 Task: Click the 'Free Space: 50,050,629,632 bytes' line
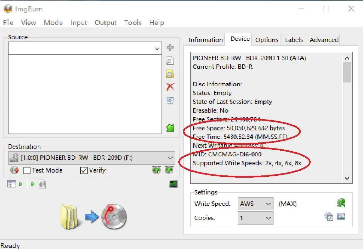coord(239,128)
